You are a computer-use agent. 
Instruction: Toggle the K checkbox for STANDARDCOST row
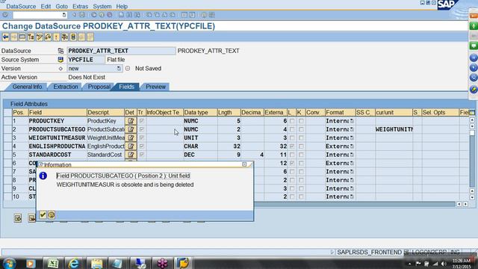pos(301,155)
